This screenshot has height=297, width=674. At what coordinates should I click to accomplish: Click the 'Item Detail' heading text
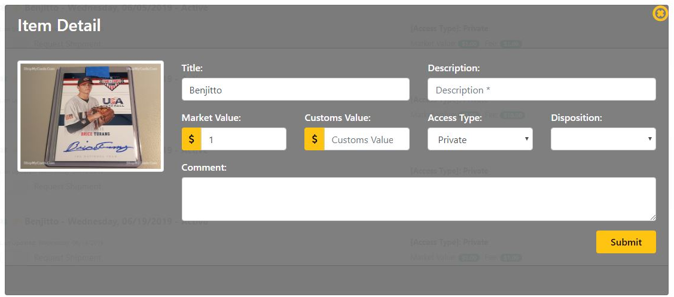59,25
